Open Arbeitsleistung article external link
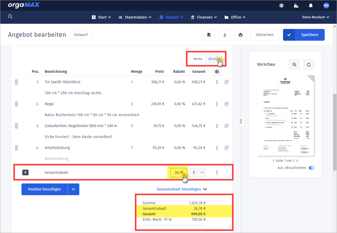This screenshot has height=233, width=337. coord(226,148)
